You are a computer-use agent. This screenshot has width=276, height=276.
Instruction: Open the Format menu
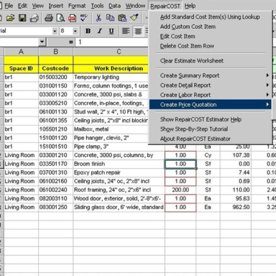77,6
